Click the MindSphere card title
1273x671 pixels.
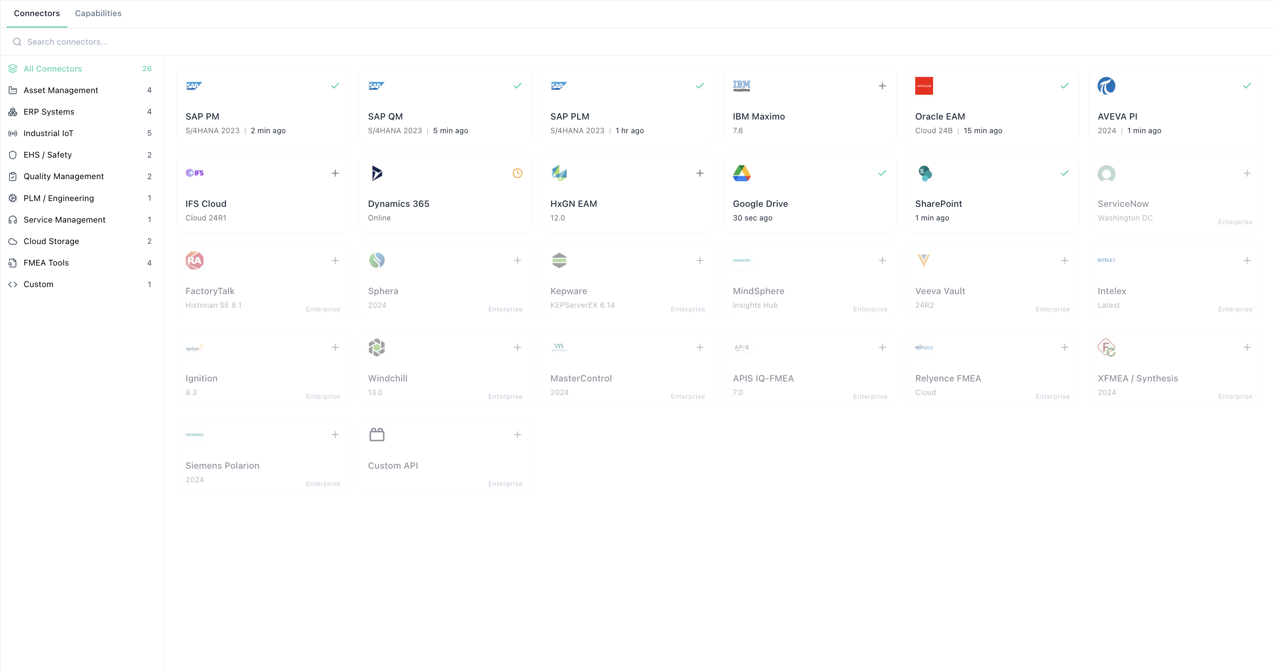759,291
